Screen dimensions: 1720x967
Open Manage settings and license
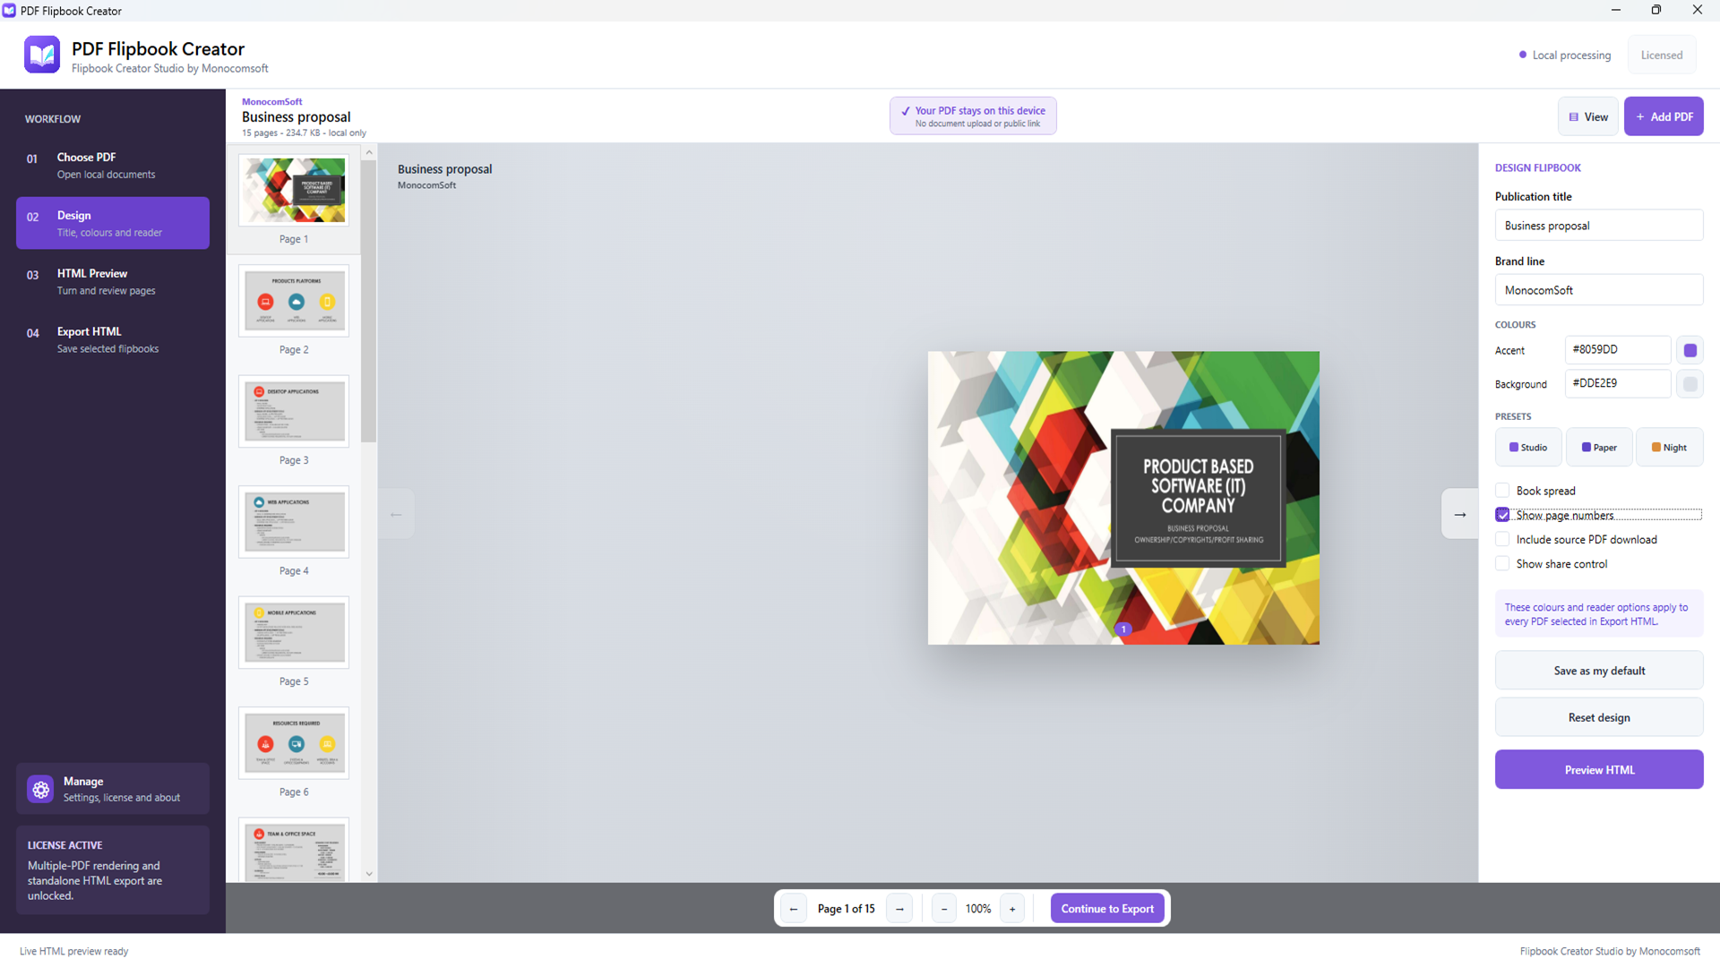pos(113,789)
